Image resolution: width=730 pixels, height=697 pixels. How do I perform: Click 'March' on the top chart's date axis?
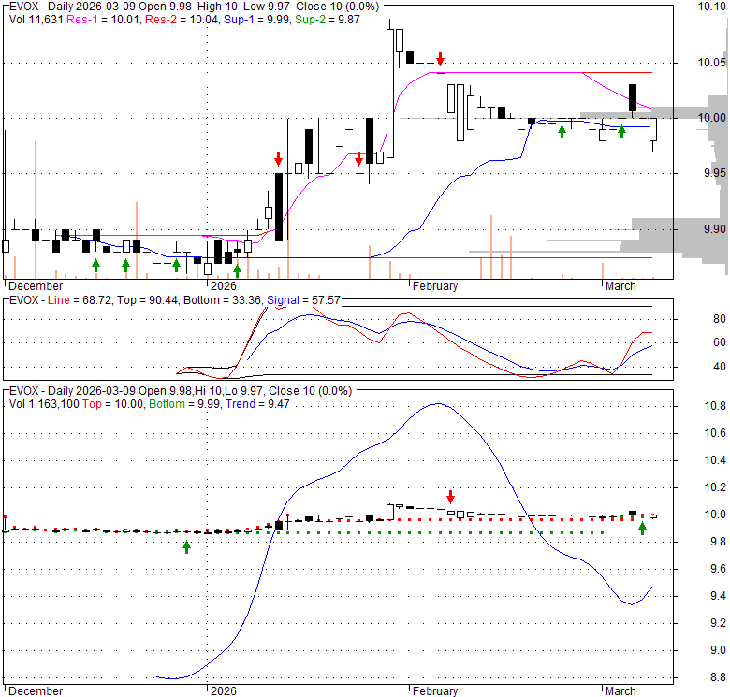pos(620,286)
